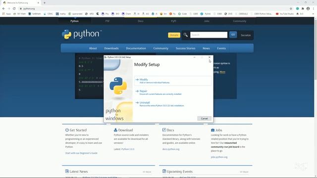This screenshot has height=178, width=317.
Task: Click the magnifier icon beside the search field
Action: (185, 35)
